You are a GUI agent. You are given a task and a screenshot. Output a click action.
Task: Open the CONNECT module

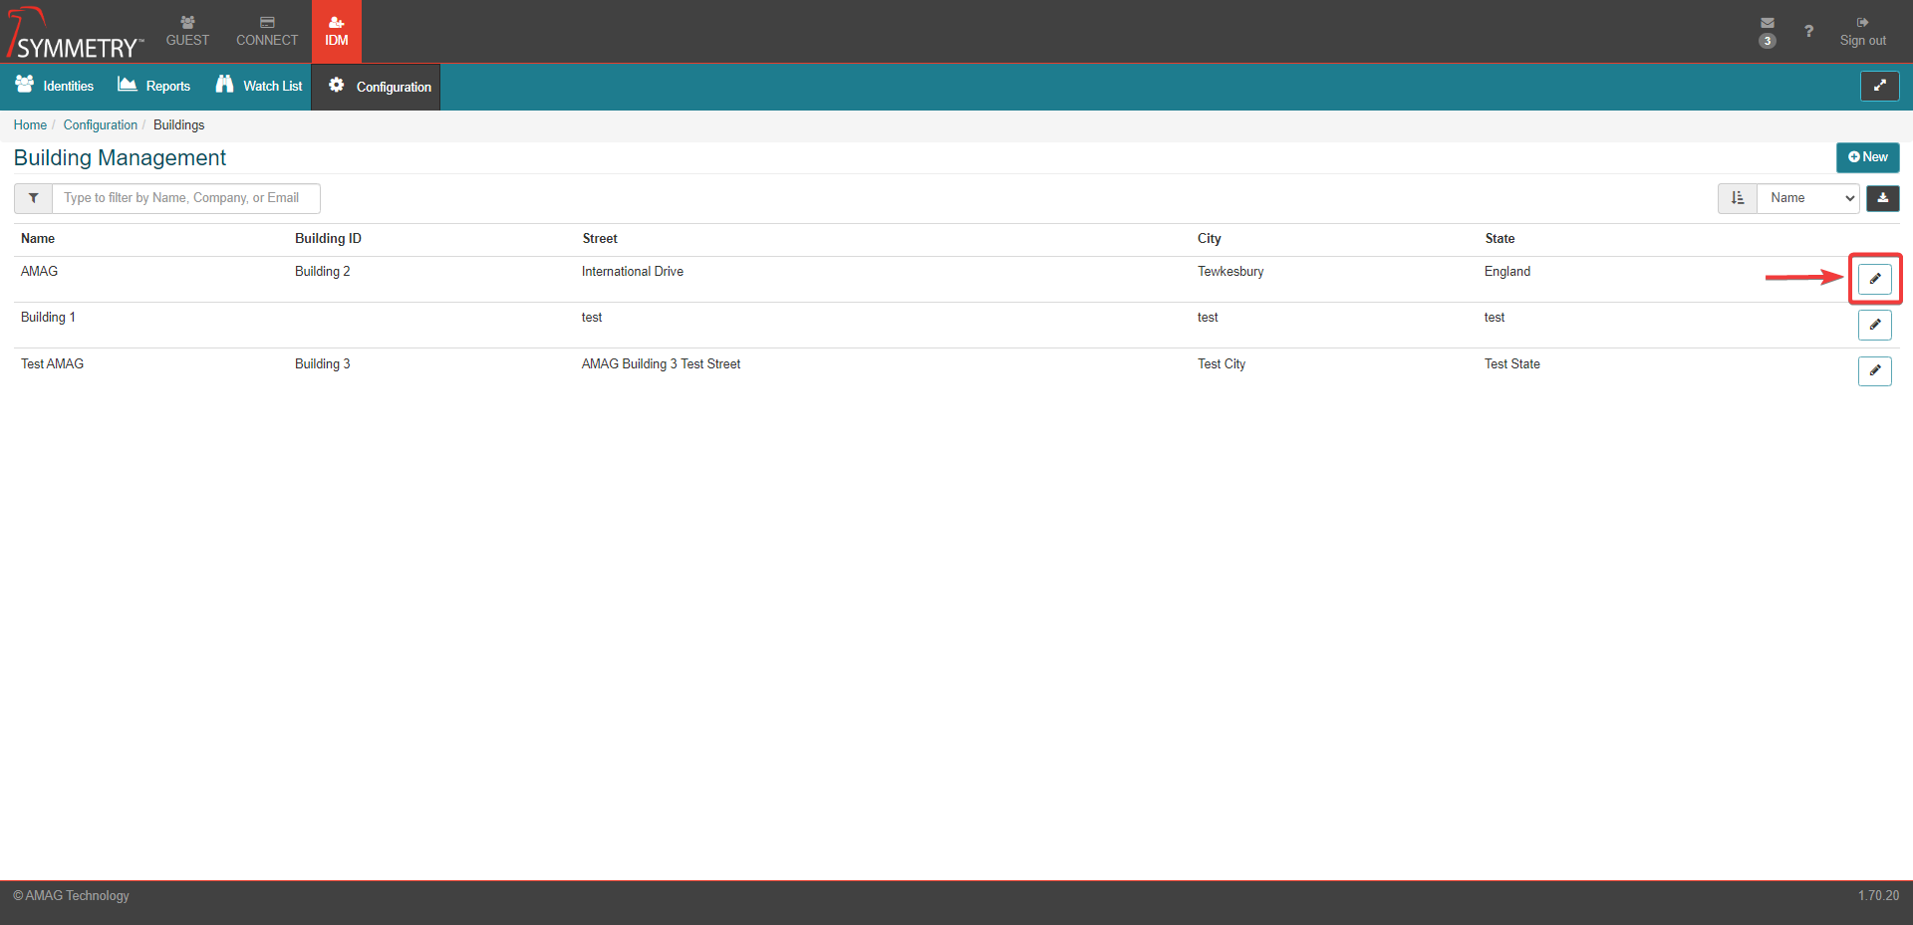pyautogui.click(x=267, y=32)
